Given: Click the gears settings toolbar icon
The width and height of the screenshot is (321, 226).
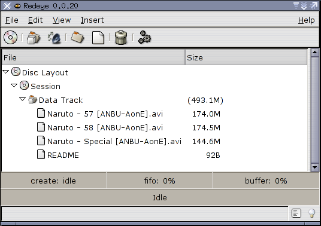Looking at the screenshot, I should point(144,37).
